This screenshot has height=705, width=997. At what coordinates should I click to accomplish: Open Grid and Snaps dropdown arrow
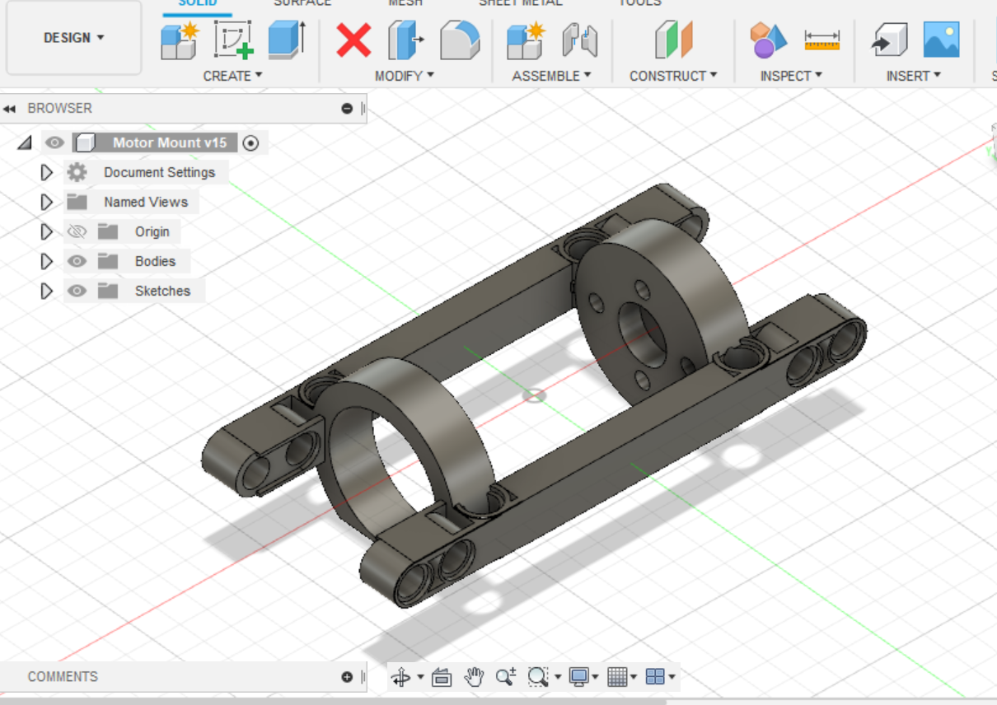(634, 677)
